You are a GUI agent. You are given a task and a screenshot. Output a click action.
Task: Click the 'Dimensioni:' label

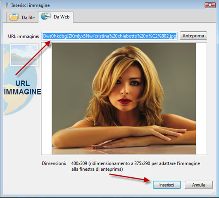click(54, 163)
